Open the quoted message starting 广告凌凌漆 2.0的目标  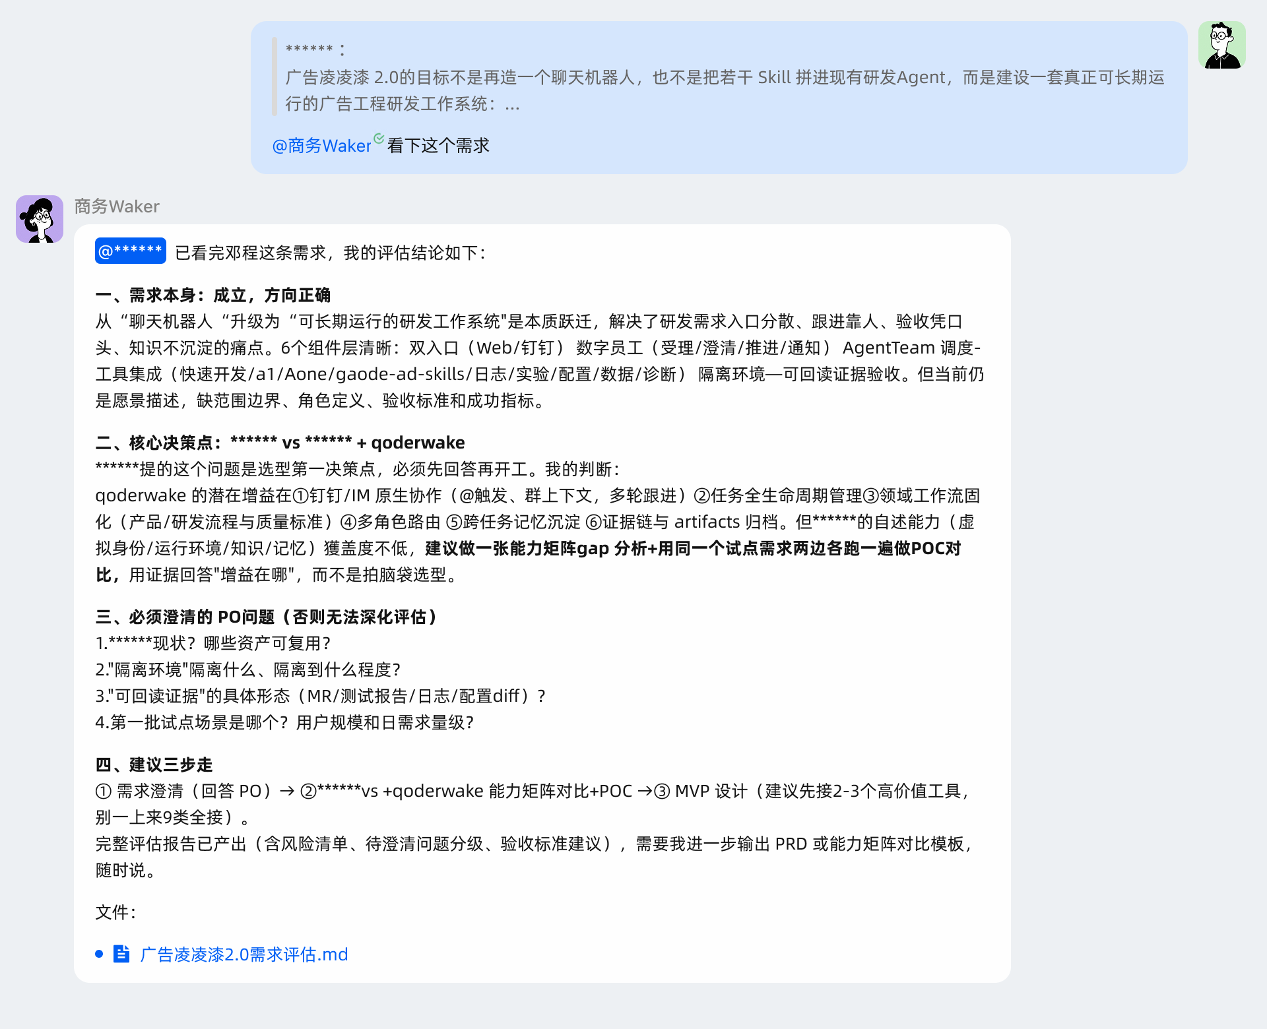pyautogui.click(x=725, y=77)
